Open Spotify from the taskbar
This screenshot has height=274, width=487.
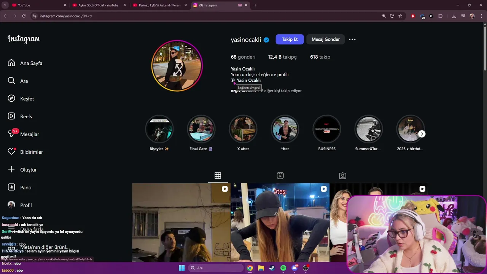click(x=283, y=268)
